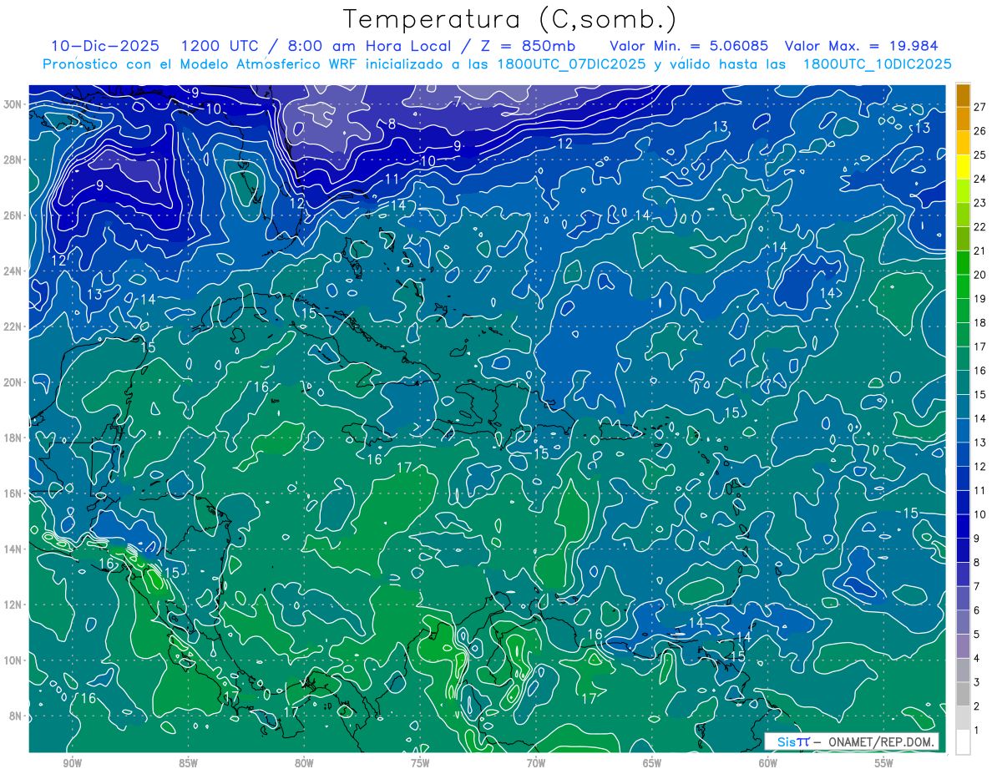Screen dimensions: 1002x774
Task: Click the 8N latitude axis label
Action: pos(16,716)
